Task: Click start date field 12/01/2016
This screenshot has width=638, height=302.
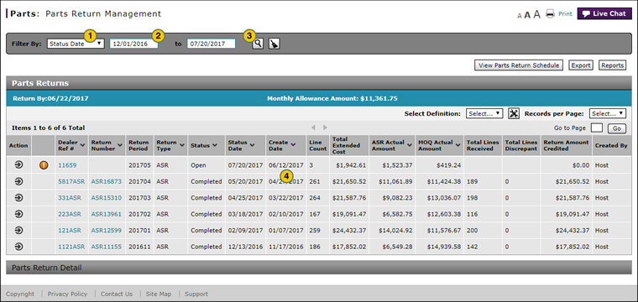Action: pos(133,44)
